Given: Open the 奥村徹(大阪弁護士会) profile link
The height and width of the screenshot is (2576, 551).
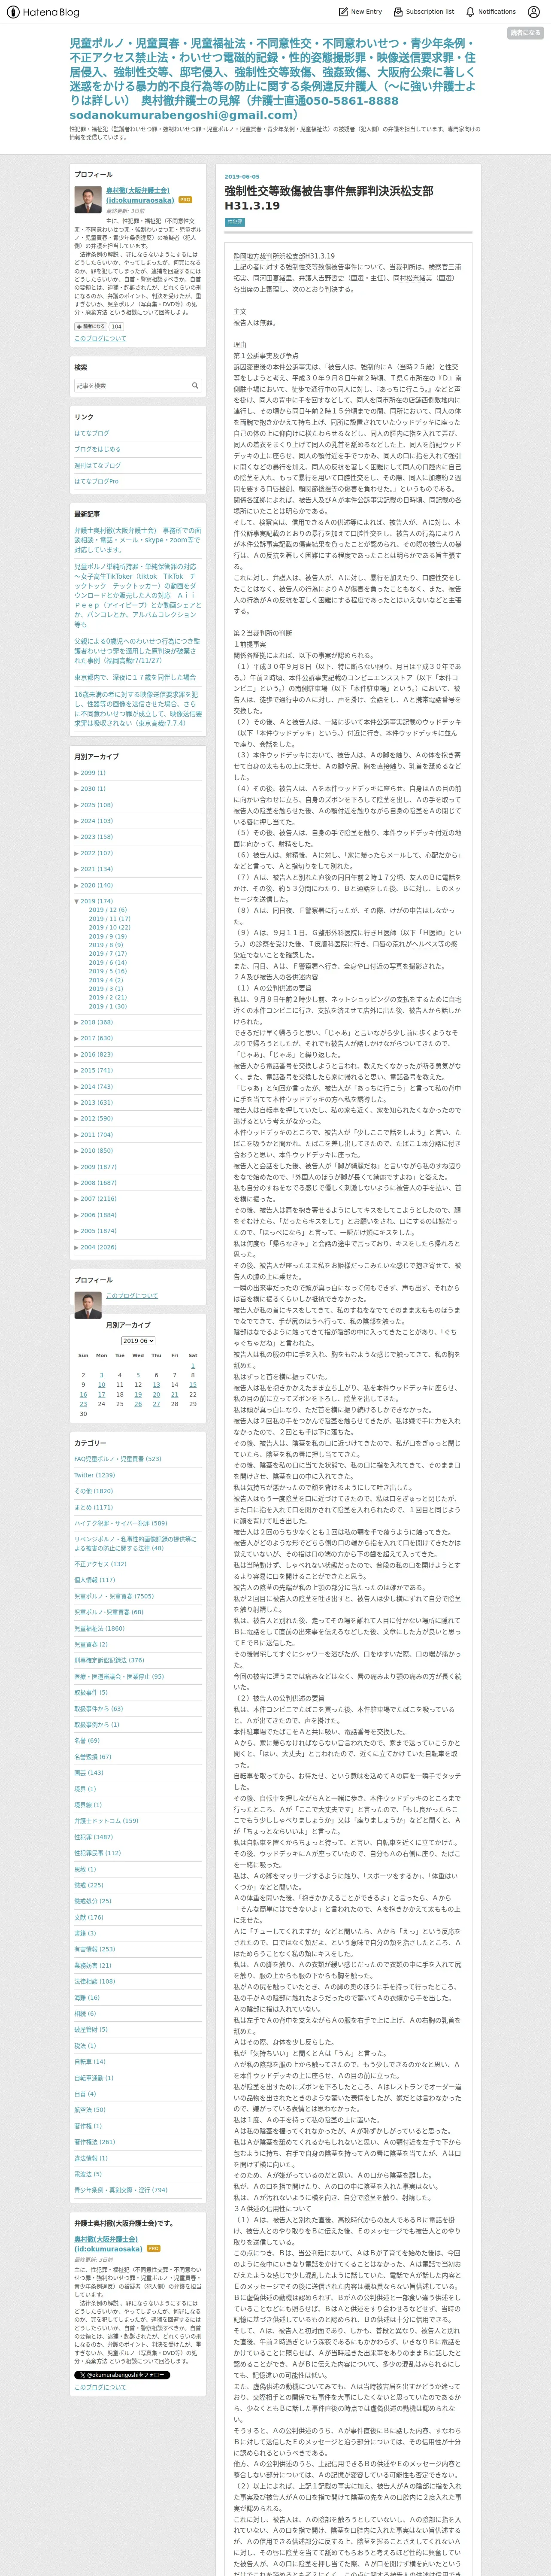Looking at the screenshot, I should [x=139, y=195].
